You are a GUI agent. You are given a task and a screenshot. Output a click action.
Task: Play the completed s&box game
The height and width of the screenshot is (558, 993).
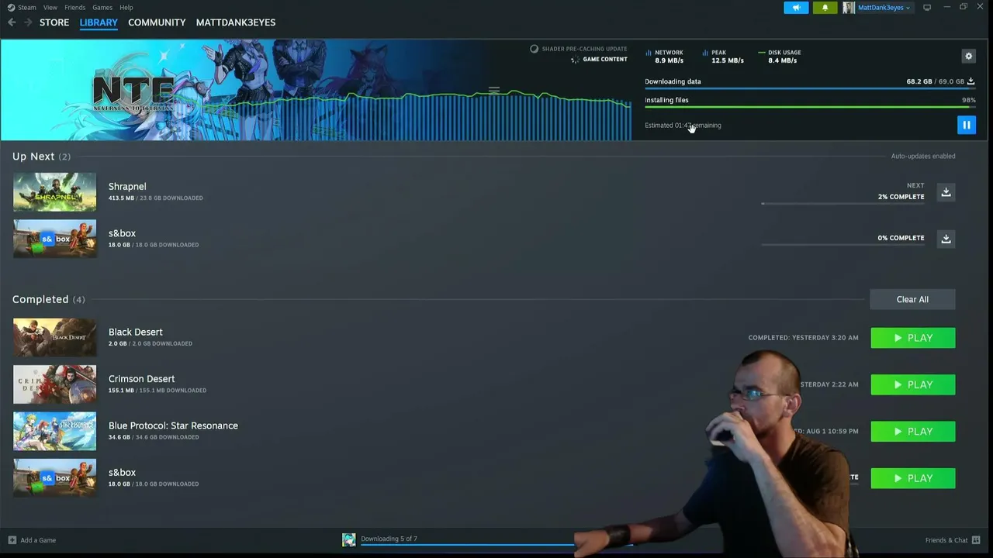913,478
